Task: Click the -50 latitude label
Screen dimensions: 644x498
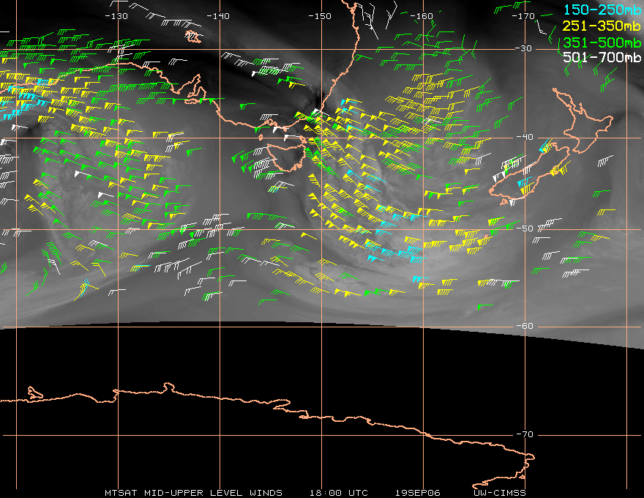Action: [525, 228]
